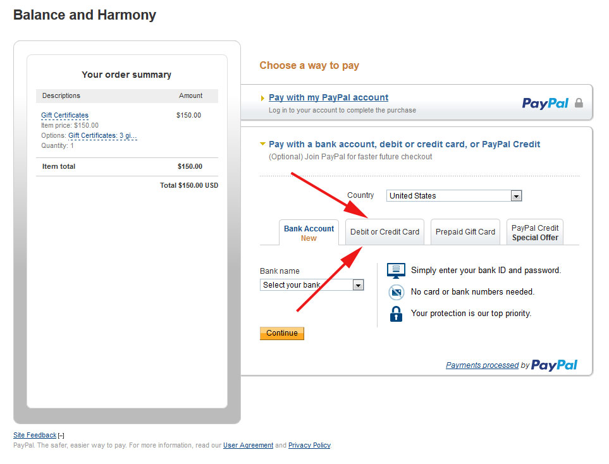This screenshot has height=464, width=609.
Task: Click the padlock icon beside PayPal logo
Action: click(x=579, y=103)
